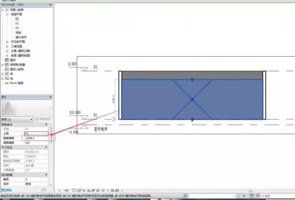Expand the Groups node in project browser
This screenshot has height=200, width=295.
click(x=2, y=79)
